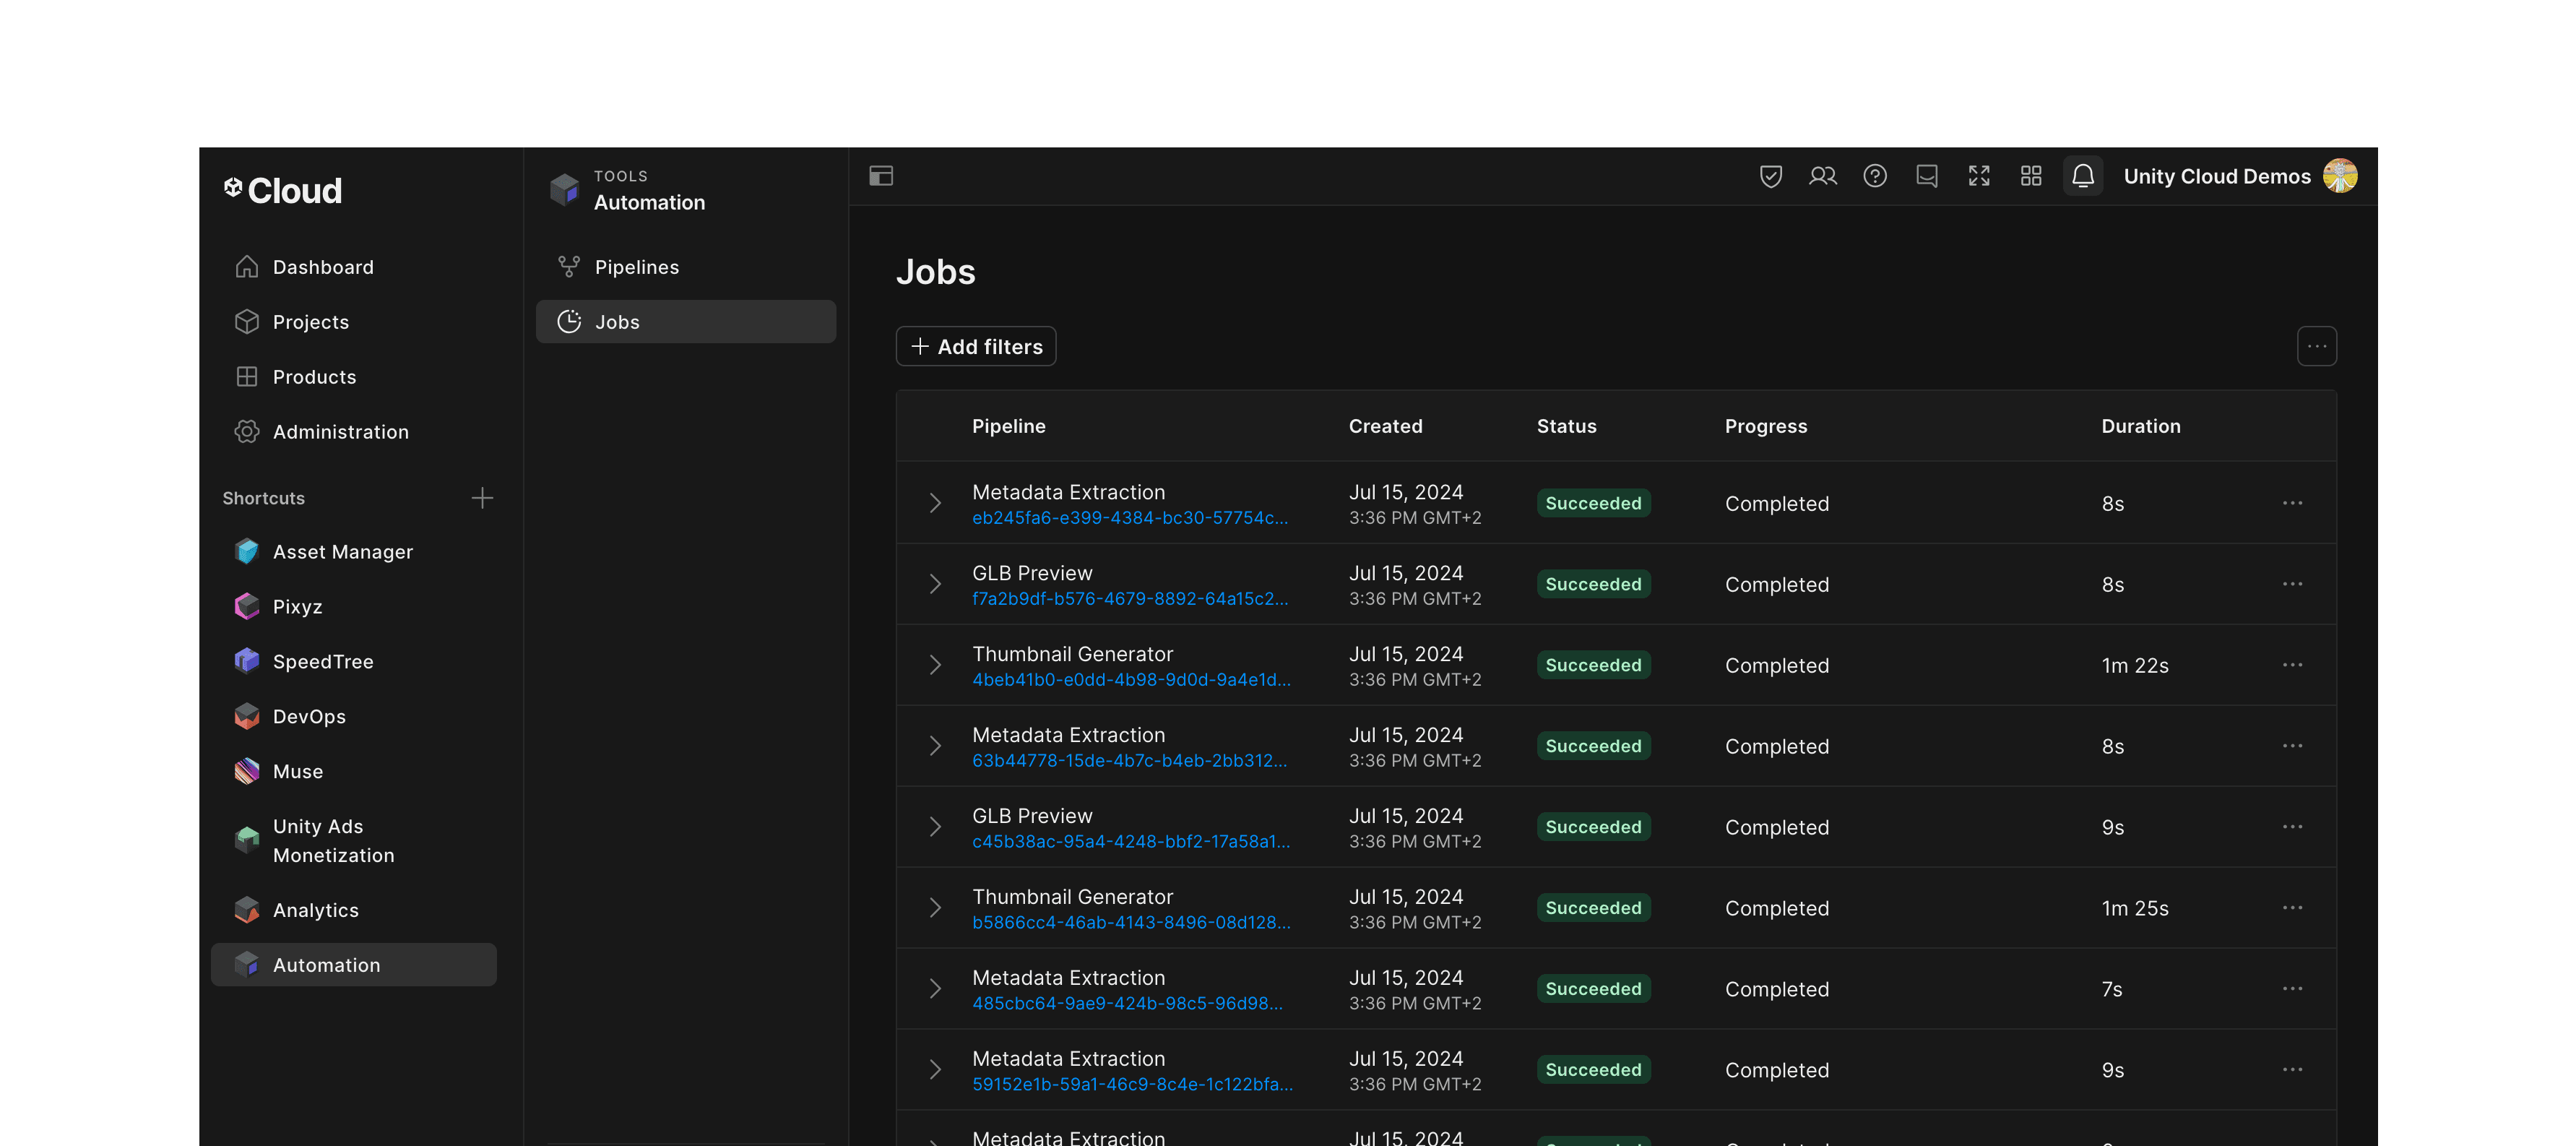Viewport: 2576px width, 1146px height.
Task: Expand the first Metadata Extraction job row
Action: point(935,503)
